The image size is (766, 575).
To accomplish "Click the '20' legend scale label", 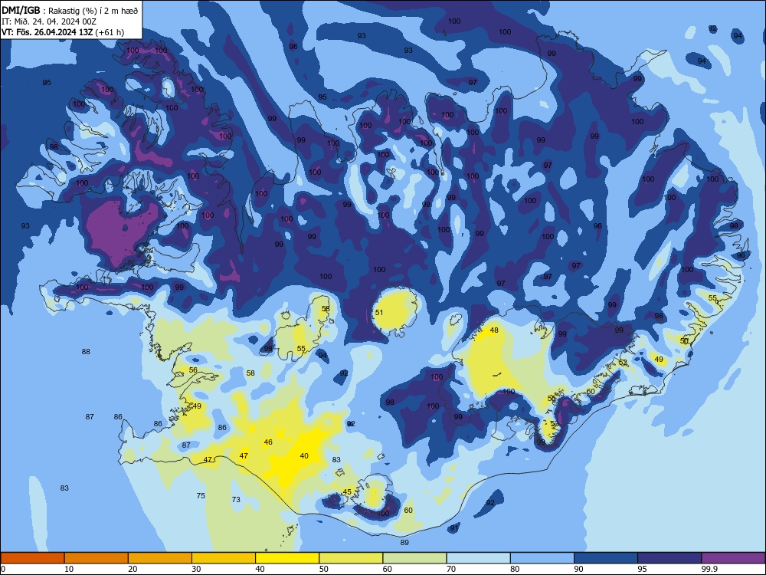I will [x=133, y=569].
